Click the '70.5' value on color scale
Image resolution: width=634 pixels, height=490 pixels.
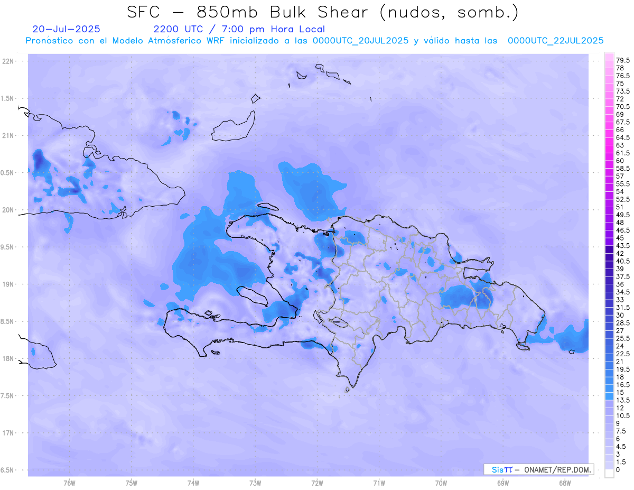622,107
